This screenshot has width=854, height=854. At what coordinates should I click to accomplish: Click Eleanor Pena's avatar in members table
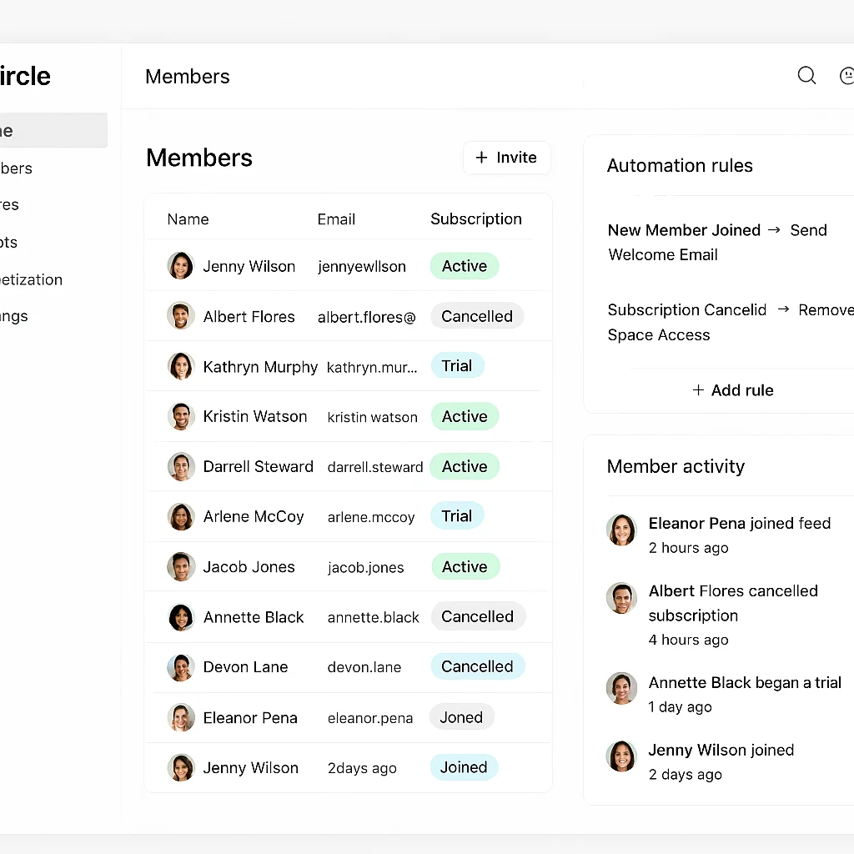(x=180, y=717)
